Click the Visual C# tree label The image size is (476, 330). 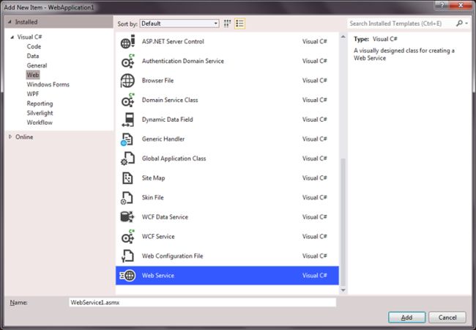(29, 37)
